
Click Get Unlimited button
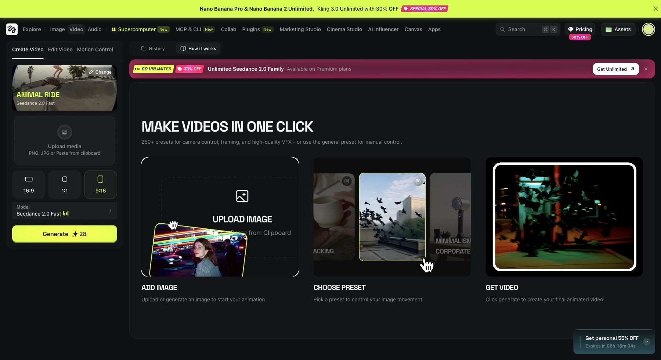(x=616, y=69)
